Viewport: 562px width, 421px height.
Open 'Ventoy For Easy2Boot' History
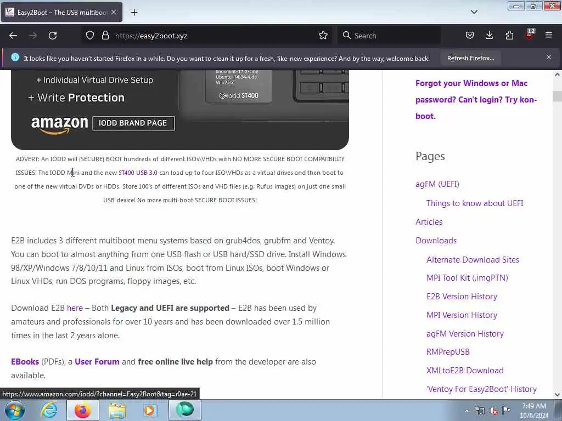tap(481, 389)
